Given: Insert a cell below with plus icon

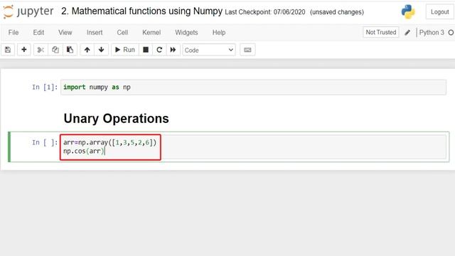Looking at the screenshot, I should [x=23, y=50].
